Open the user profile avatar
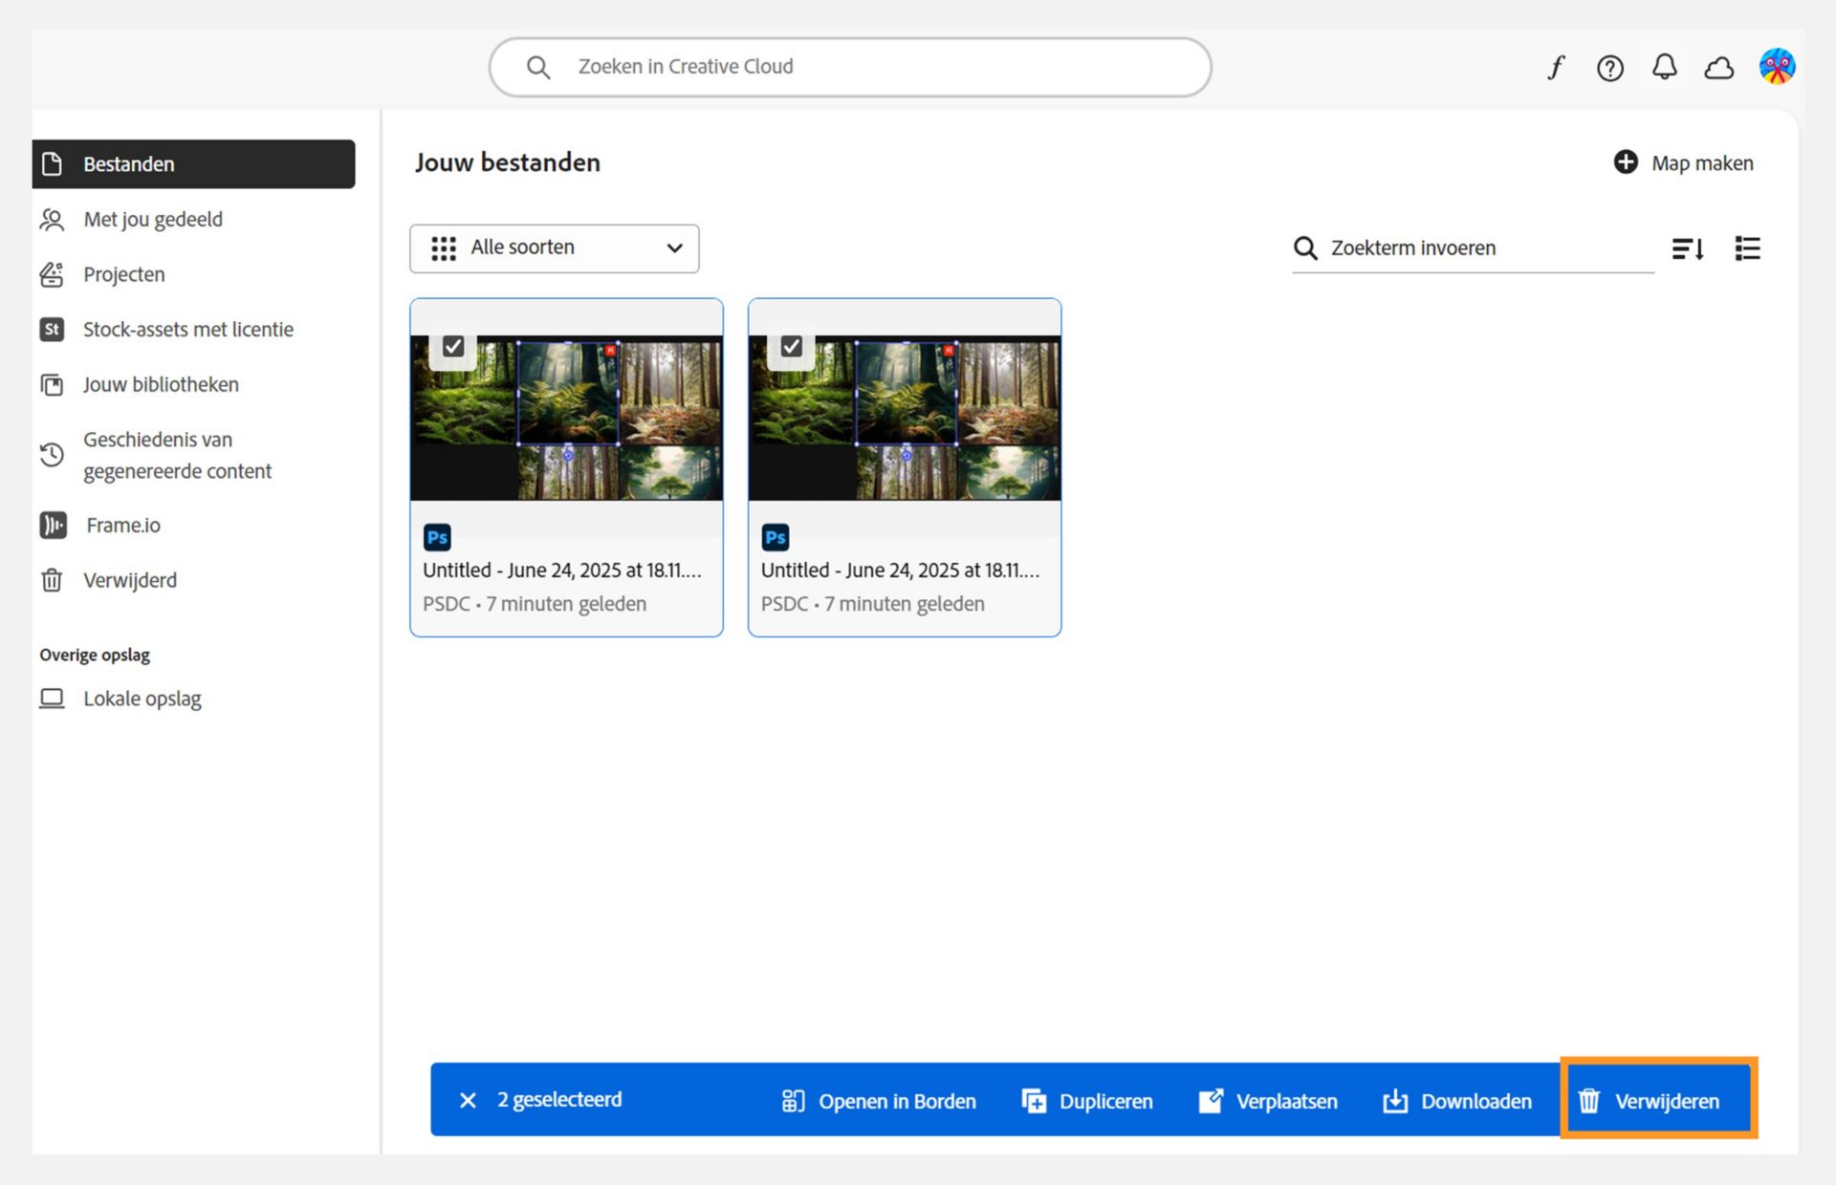This screenshot has width=1836, height=1185. (x=1777, y=67)
